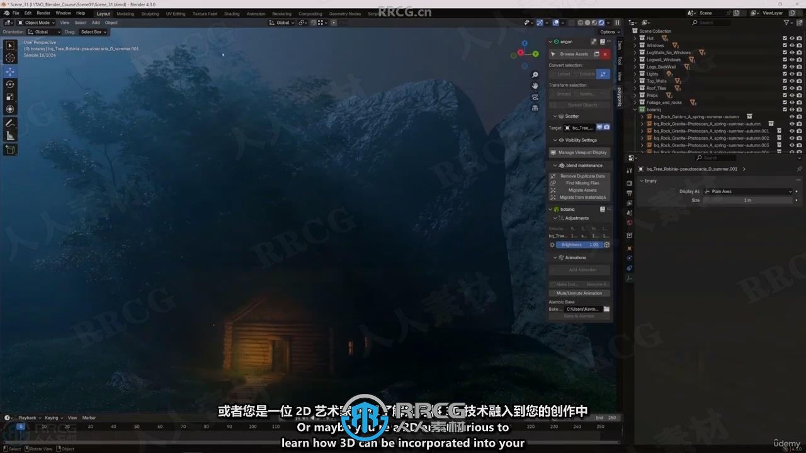Collapse the .blend maintenance panel
806x453 pixels.
pyautogui.click(x=555, y=165)
